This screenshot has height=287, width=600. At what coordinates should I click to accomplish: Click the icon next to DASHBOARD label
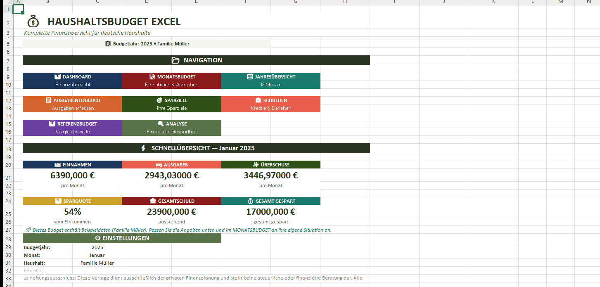pos(58,77)
